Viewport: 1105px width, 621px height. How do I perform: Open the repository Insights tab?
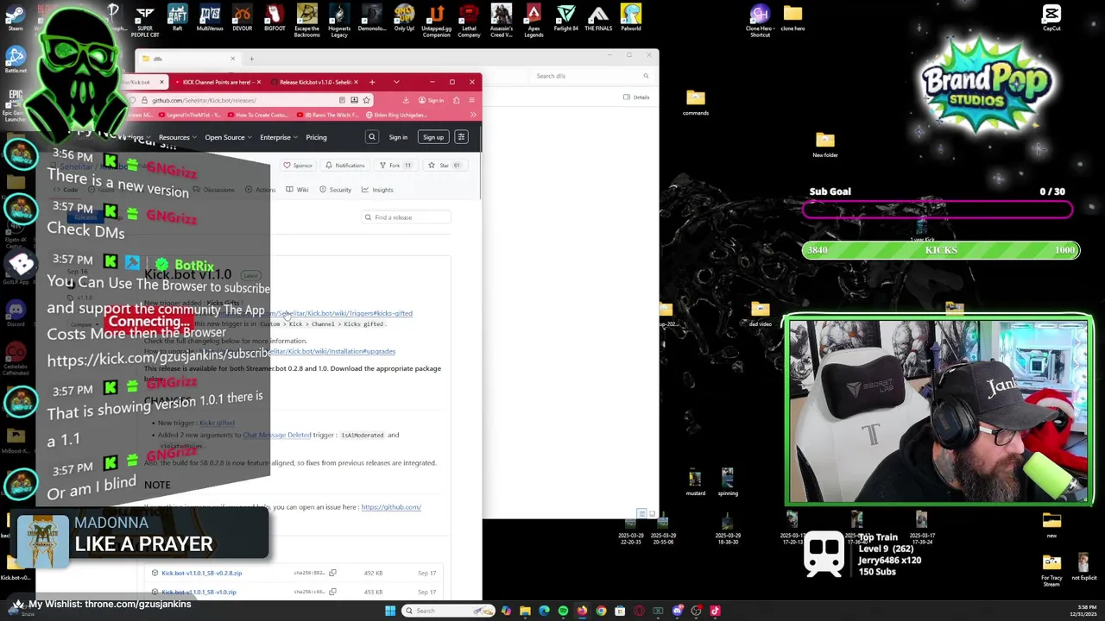point(377,190)
